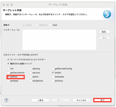Toggle the public modifier checkbox

point(24,25)
